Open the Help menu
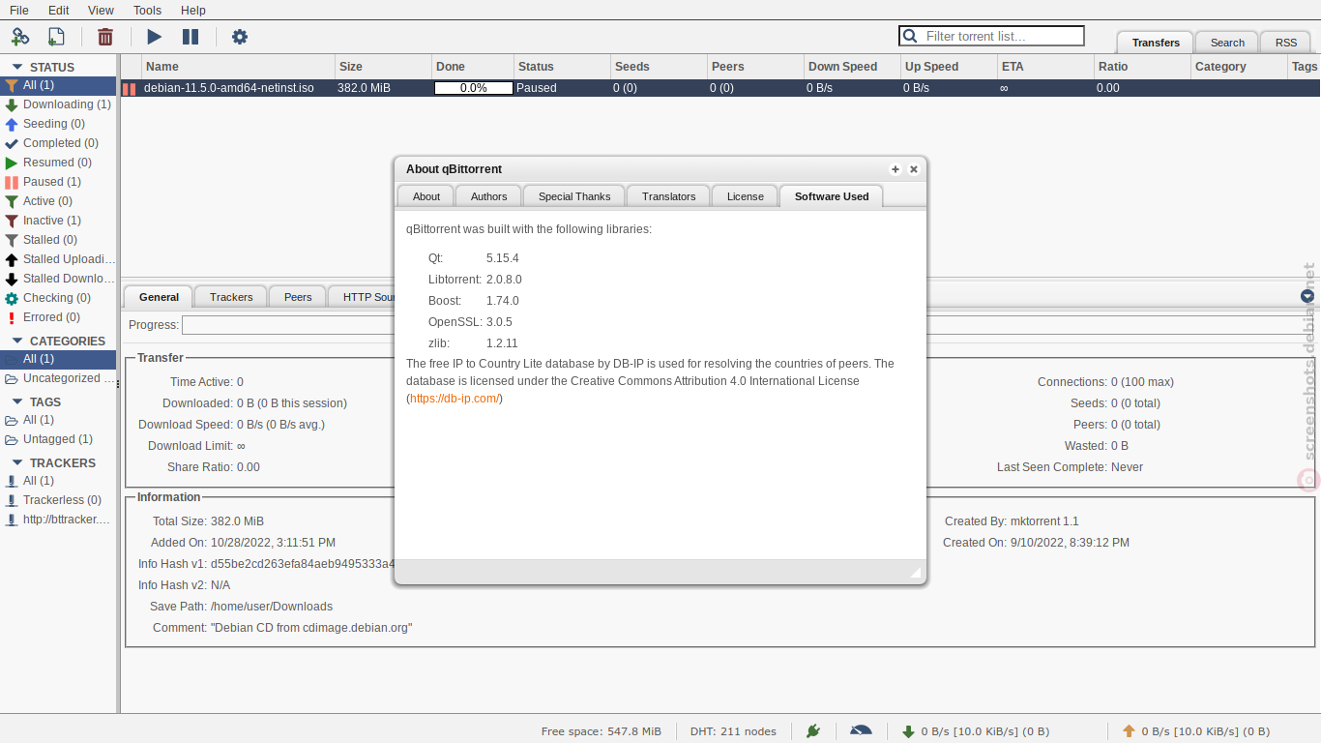Image resolution: width=1321 pixels, height=743 pixels. pyautogui.click(x=193, y=10)
